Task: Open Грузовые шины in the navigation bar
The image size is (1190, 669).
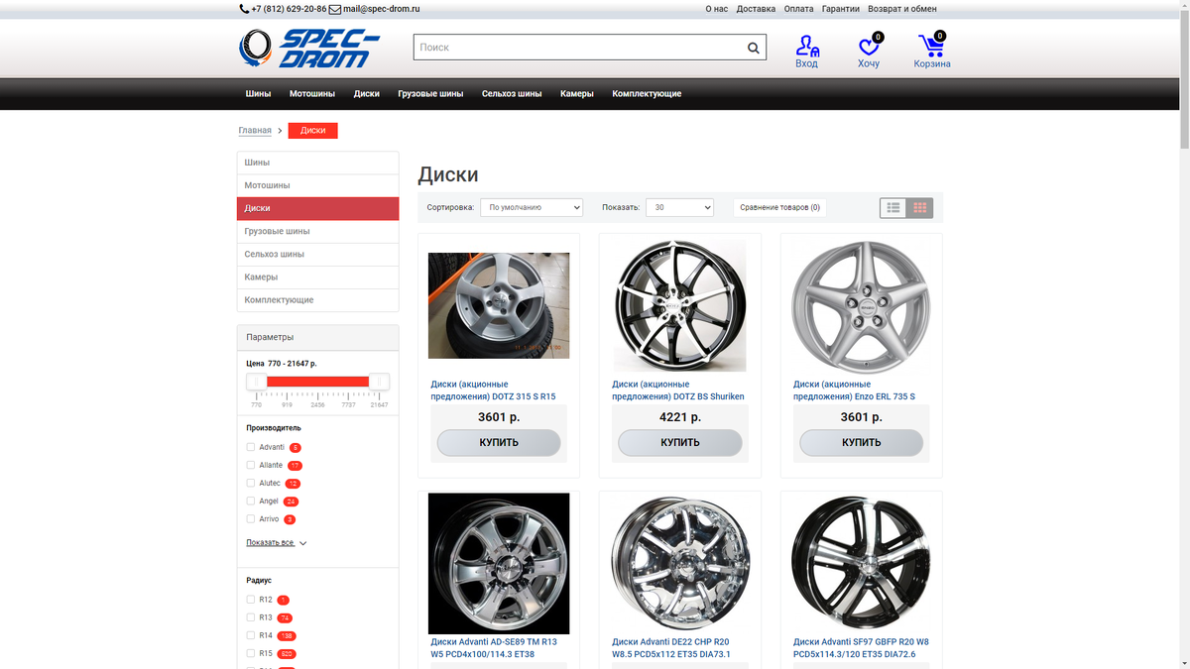Action: (x=430, y=94)
